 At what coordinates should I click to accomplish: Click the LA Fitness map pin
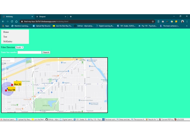coord(17,105)
